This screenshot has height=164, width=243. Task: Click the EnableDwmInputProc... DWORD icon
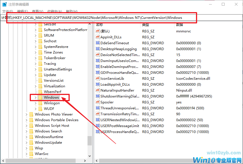coord(98,67)
